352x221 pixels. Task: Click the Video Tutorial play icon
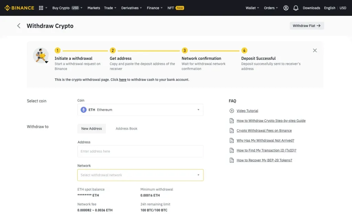232,111
